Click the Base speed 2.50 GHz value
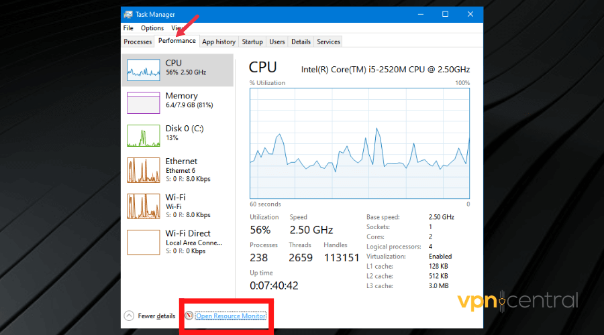Viewport: 604px width, 335px height. (x=442, y=217)
